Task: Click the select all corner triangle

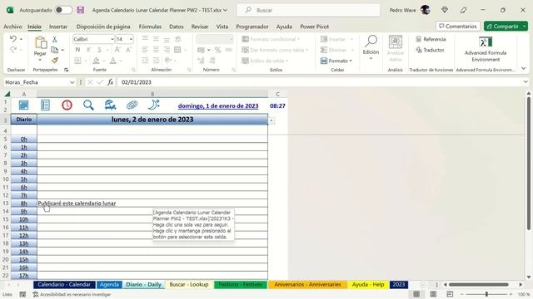Action: click(x=7, y=94)
